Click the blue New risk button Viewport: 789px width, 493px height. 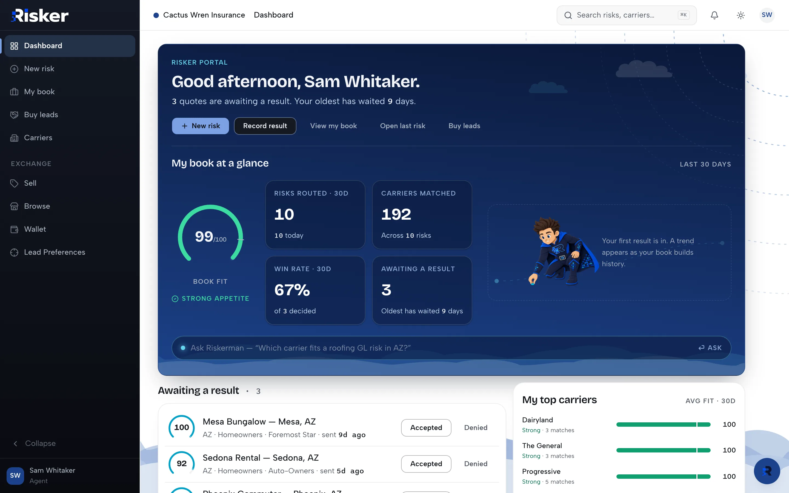(201, 126)
